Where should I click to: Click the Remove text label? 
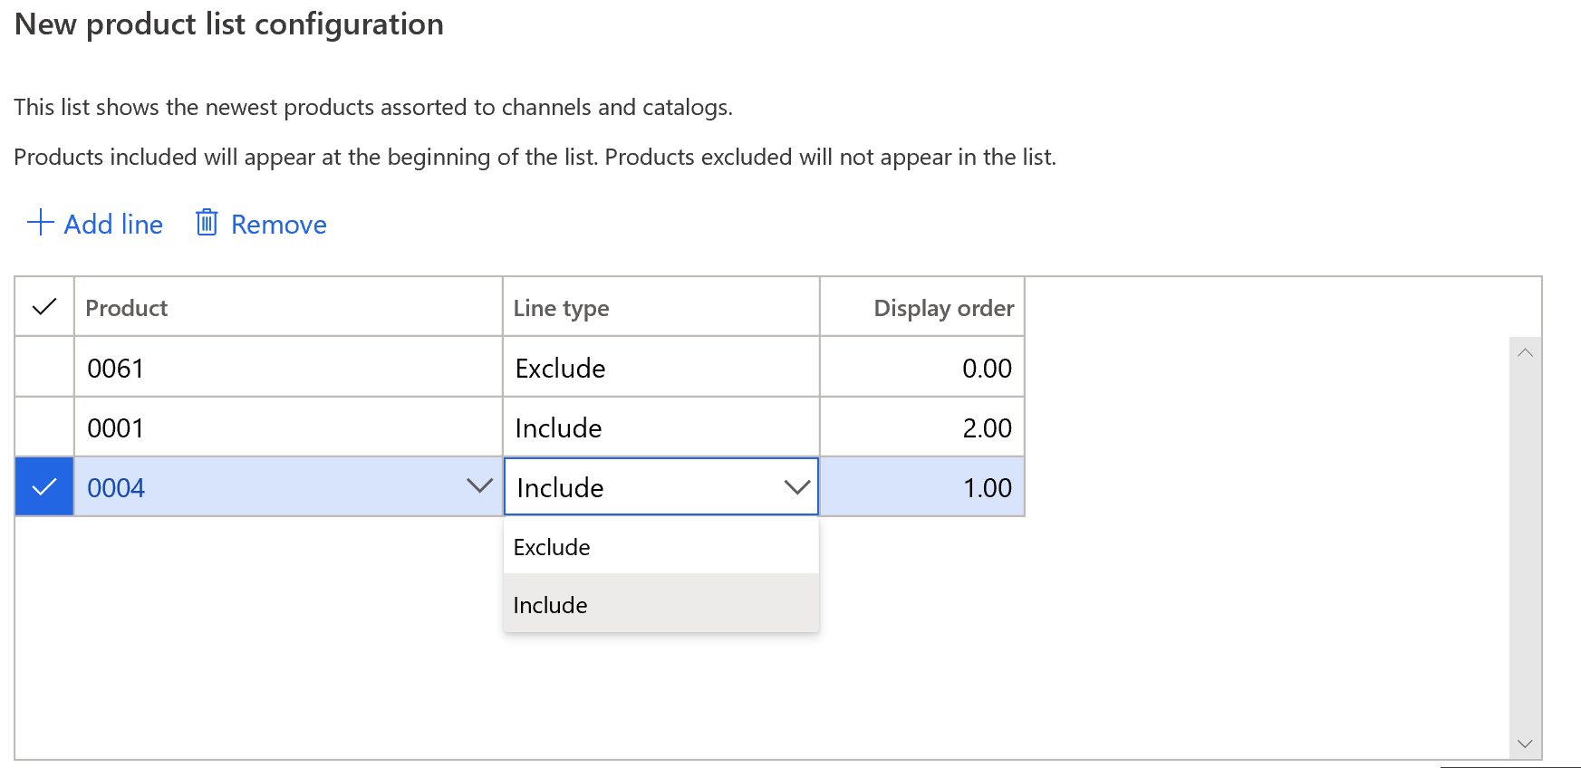(279, 225)
